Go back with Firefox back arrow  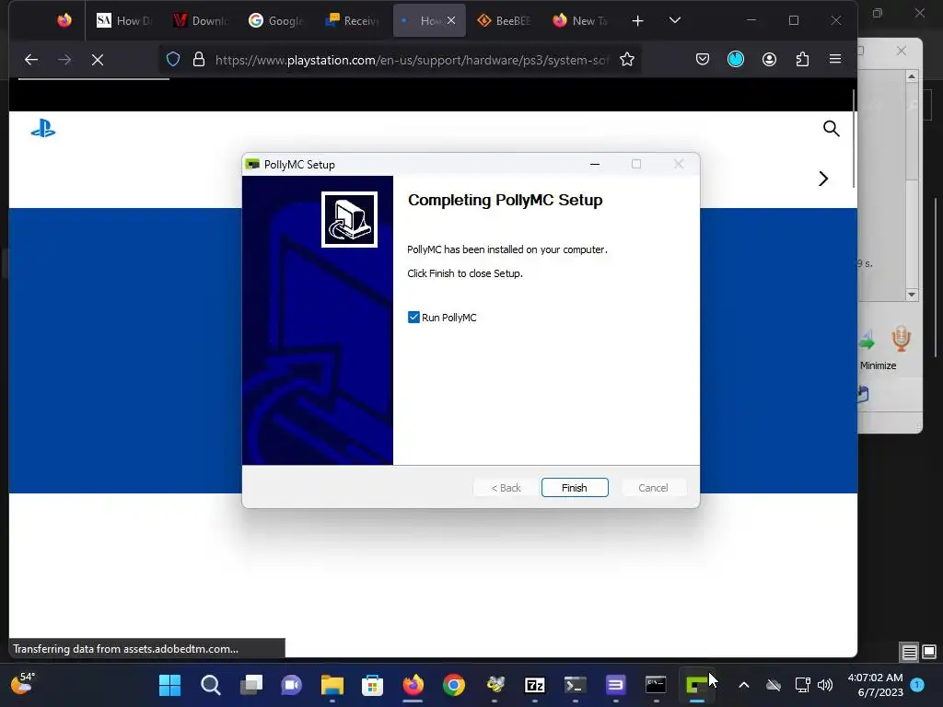(31, 60)
